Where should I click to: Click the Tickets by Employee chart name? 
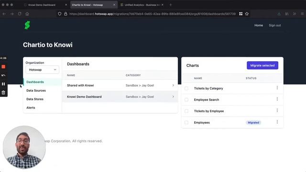209,111
